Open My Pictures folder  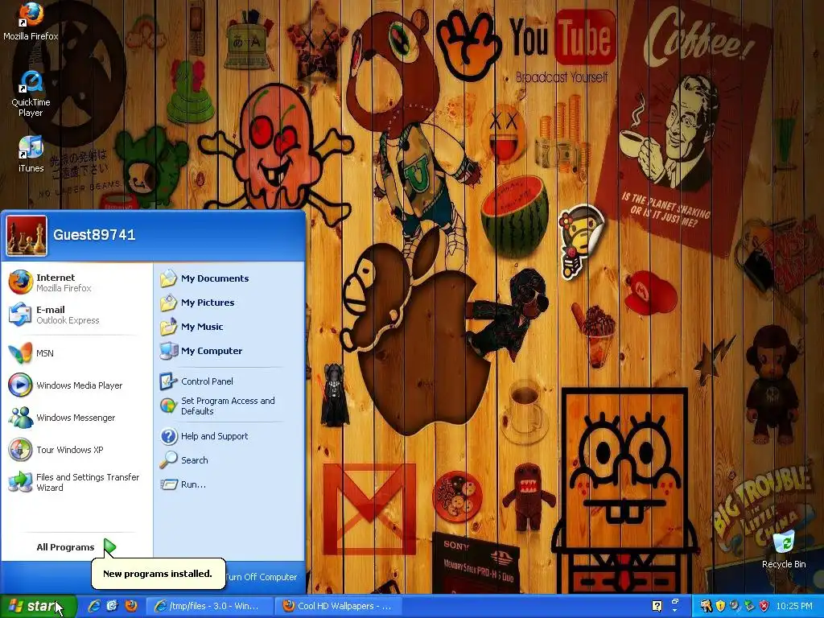click(229, 303)
